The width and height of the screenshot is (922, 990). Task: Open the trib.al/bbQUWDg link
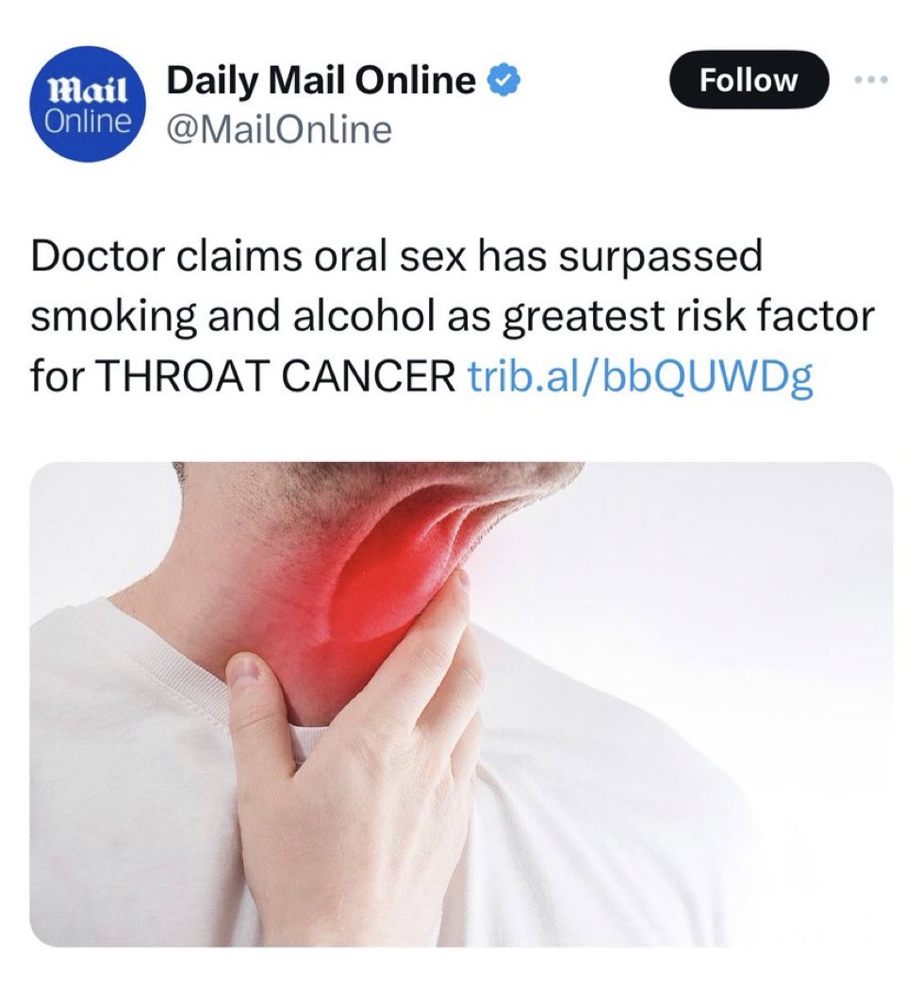pos(639,376)
